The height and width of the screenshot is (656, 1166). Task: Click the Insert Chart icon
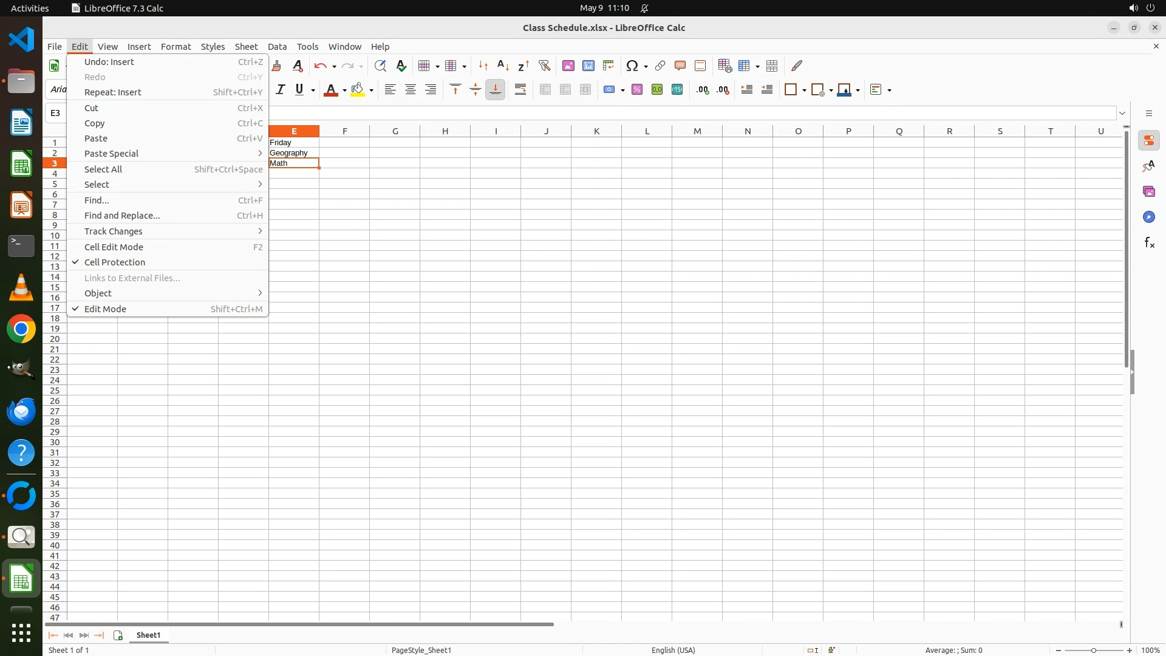pyautogui.click(x=588, y=66)
